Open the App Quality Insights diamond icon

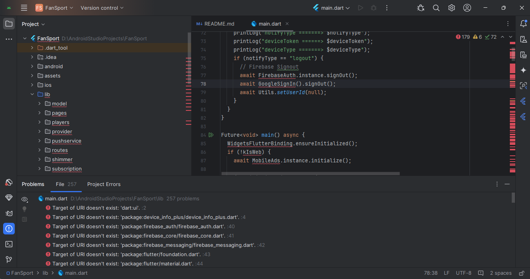coord(9,198)
